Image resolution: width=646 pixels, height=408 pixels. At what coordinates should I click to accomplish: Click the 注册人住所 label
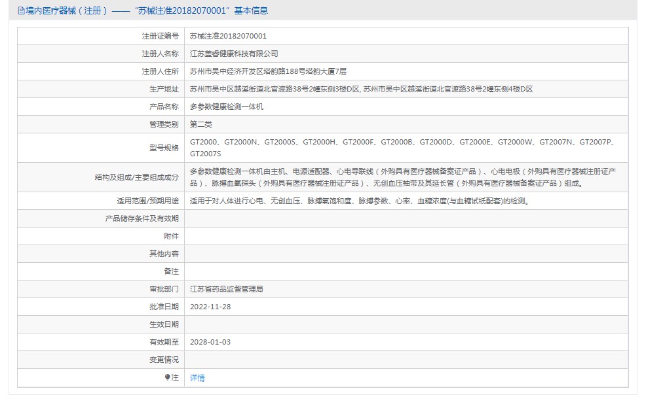[x=161, y=71]
